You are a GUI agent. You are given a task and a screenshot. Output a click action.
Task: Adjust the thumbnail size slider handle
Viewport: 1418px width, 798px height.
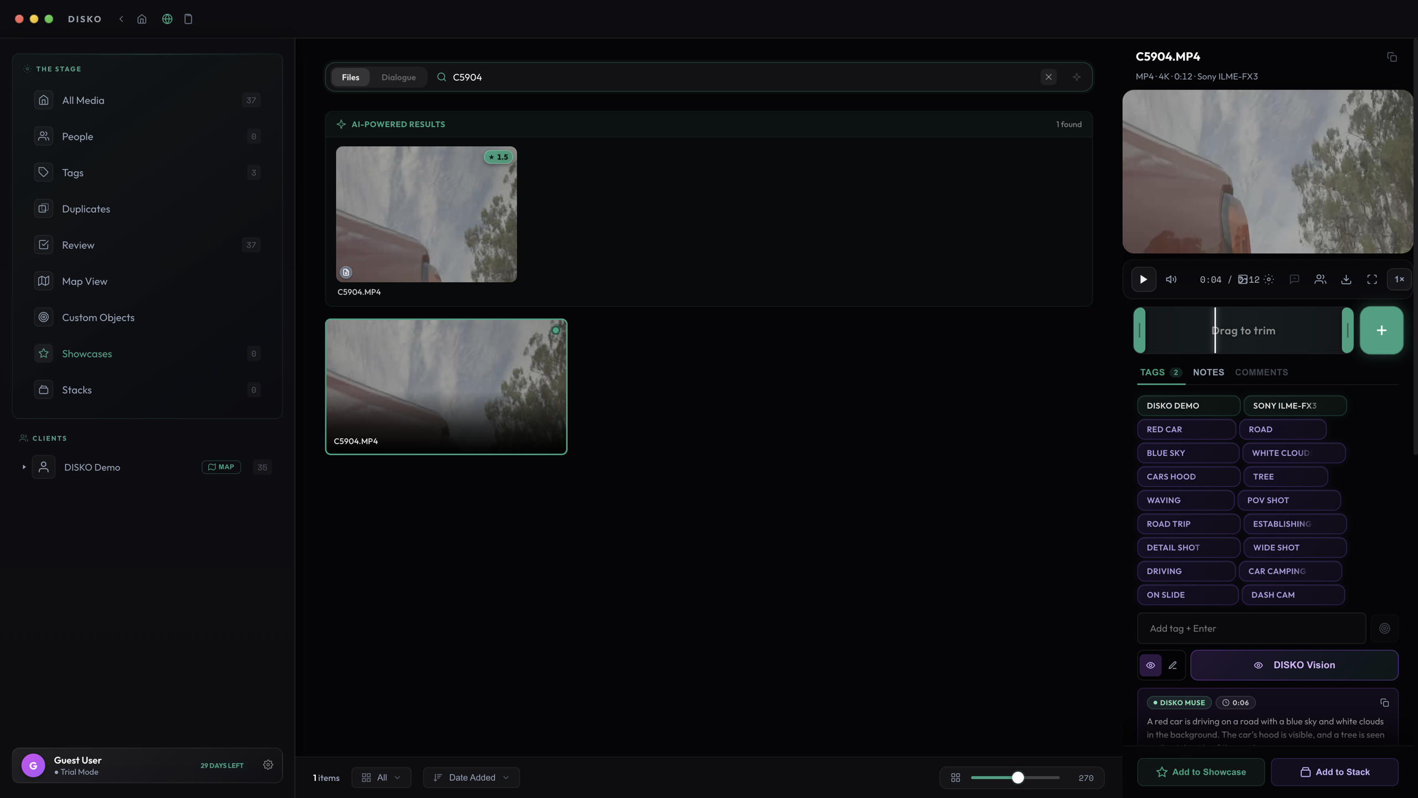pos(1018,777)
